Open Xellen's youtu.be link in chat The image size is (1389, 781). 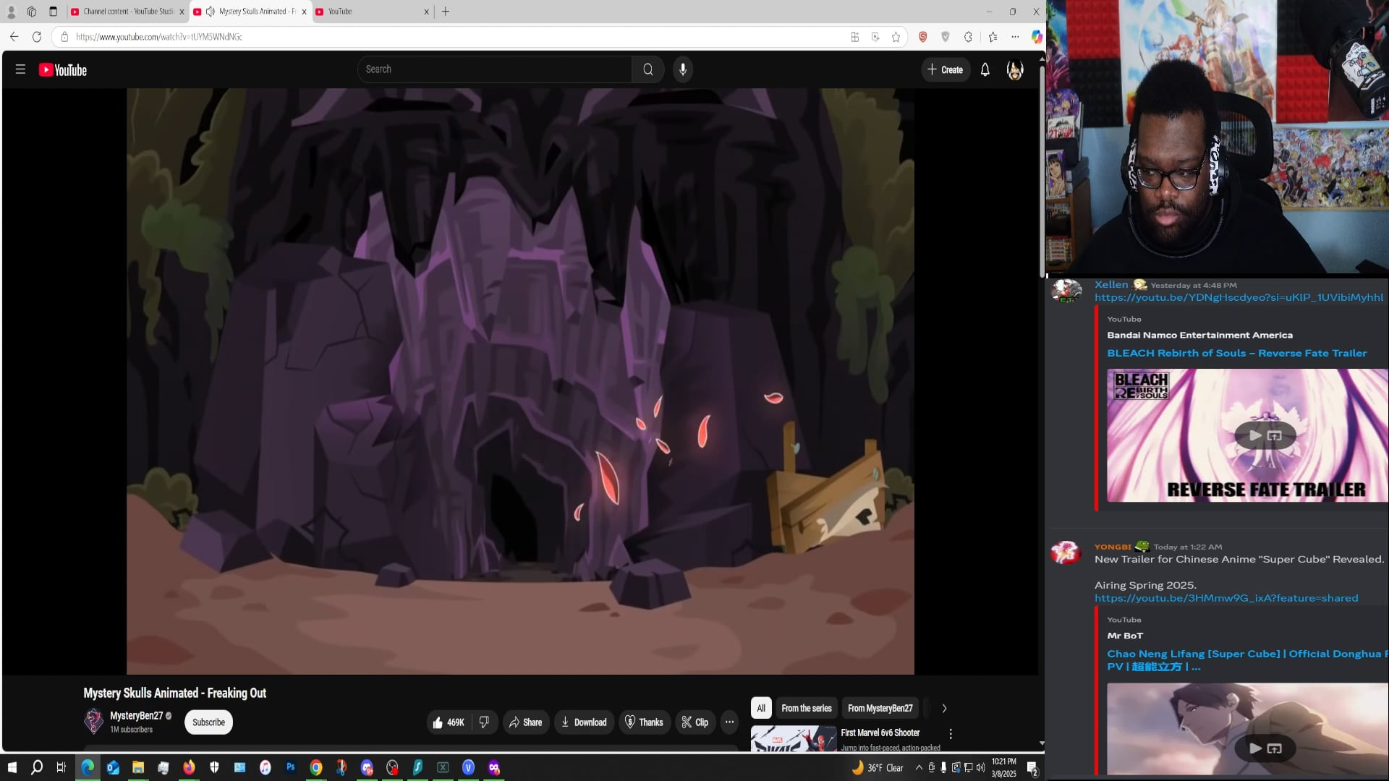(1239, 297)
